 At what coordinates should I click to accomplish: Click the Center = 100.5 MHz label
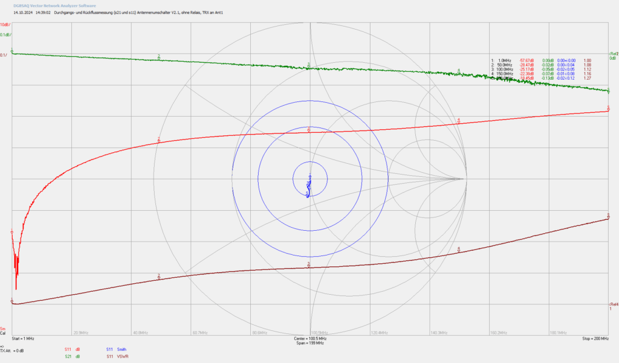pos(310,338)
